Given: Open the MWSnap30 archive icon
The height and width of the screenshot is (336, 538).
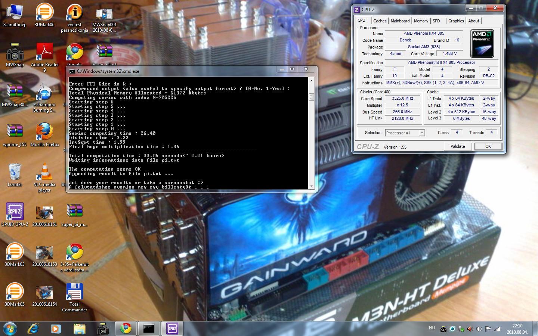Looking at the screenshot, I should click(x=15, y=95).
